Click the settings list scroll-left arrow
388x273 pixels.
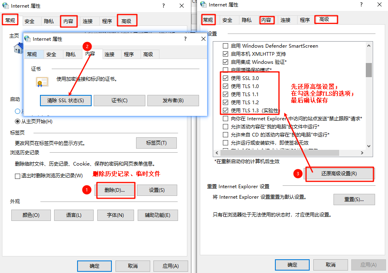(x=217, y=153)
